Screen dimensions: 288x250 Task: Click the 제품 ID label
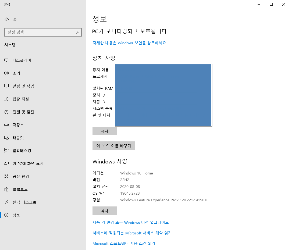pyautogui.click(x=99, y=102)
